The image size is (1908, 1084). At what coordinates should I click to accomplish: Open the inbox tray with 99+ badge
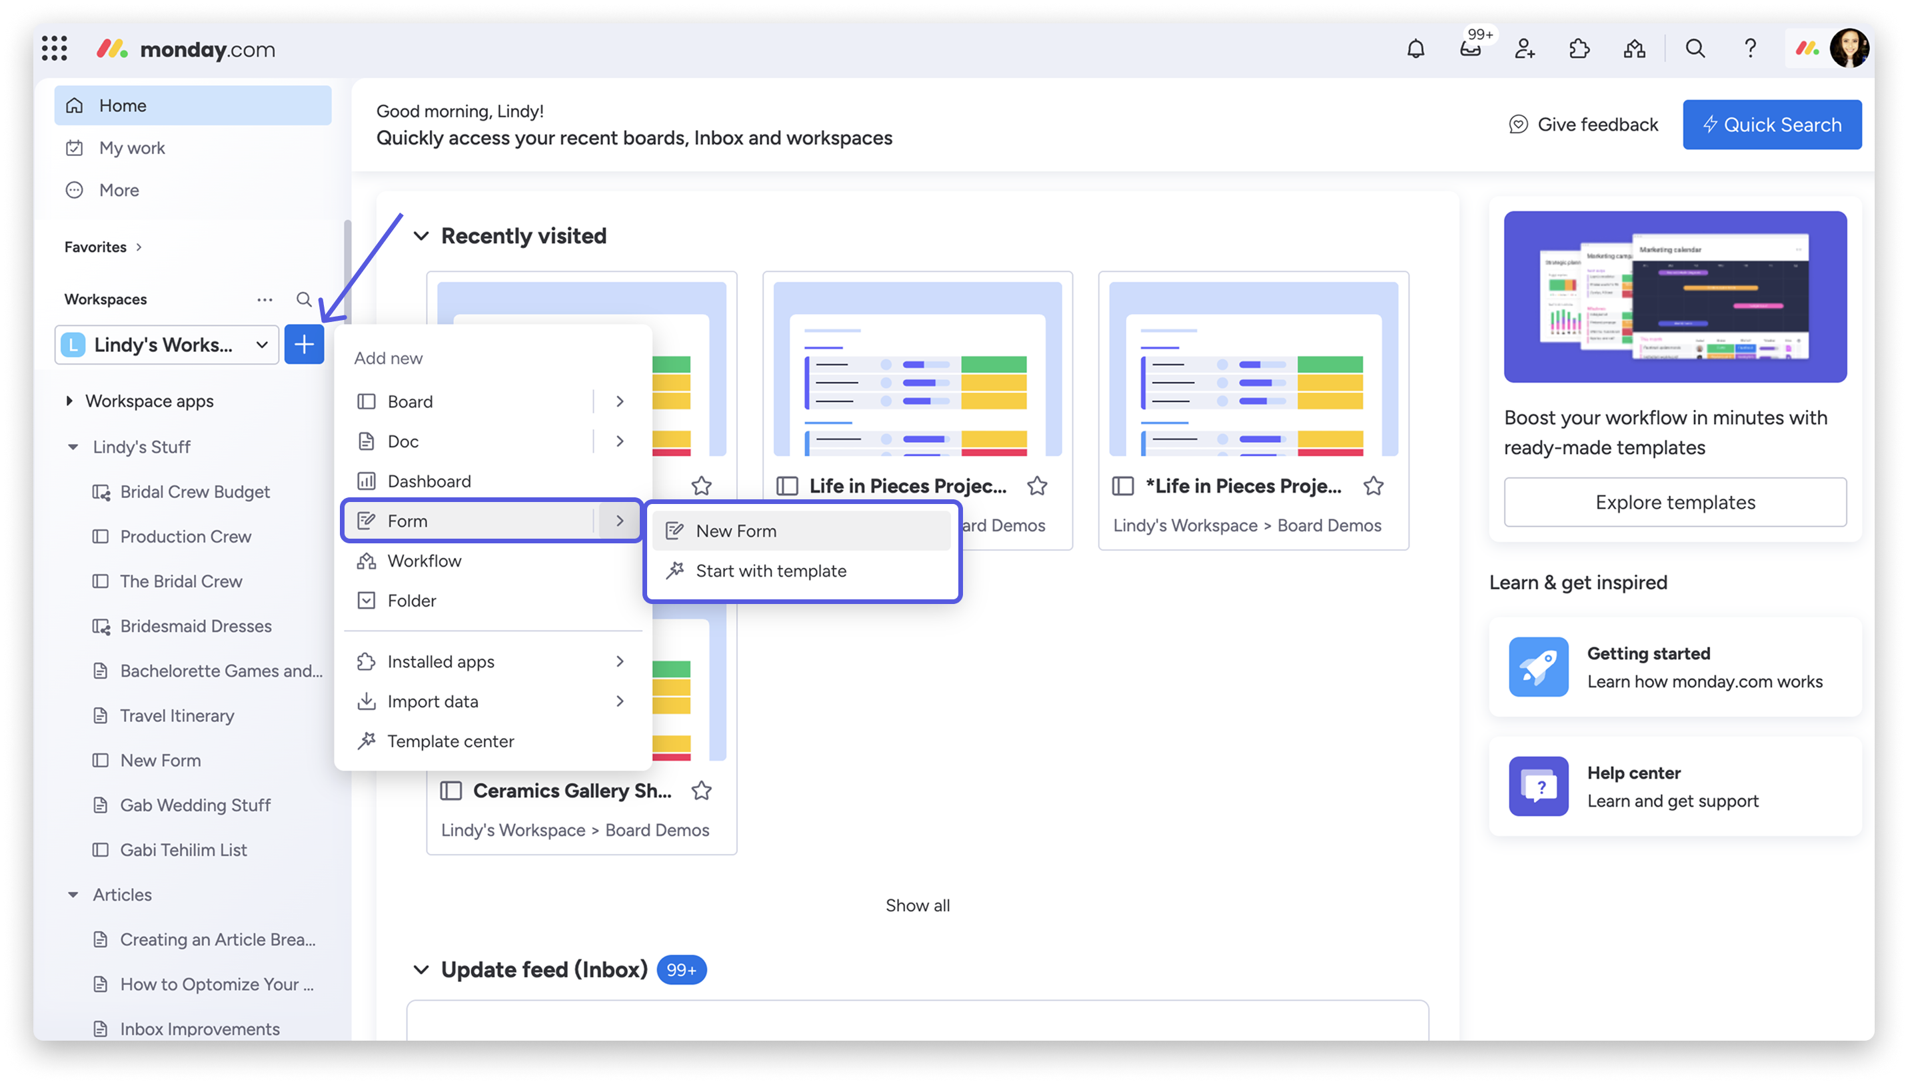coord(1470,49)
